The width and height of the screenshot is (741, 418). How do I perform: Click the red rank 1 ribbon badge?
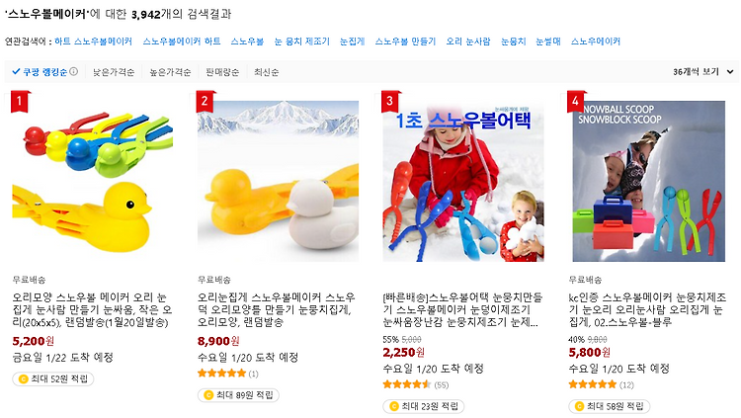pyautogui.click(x=20, y=101)
